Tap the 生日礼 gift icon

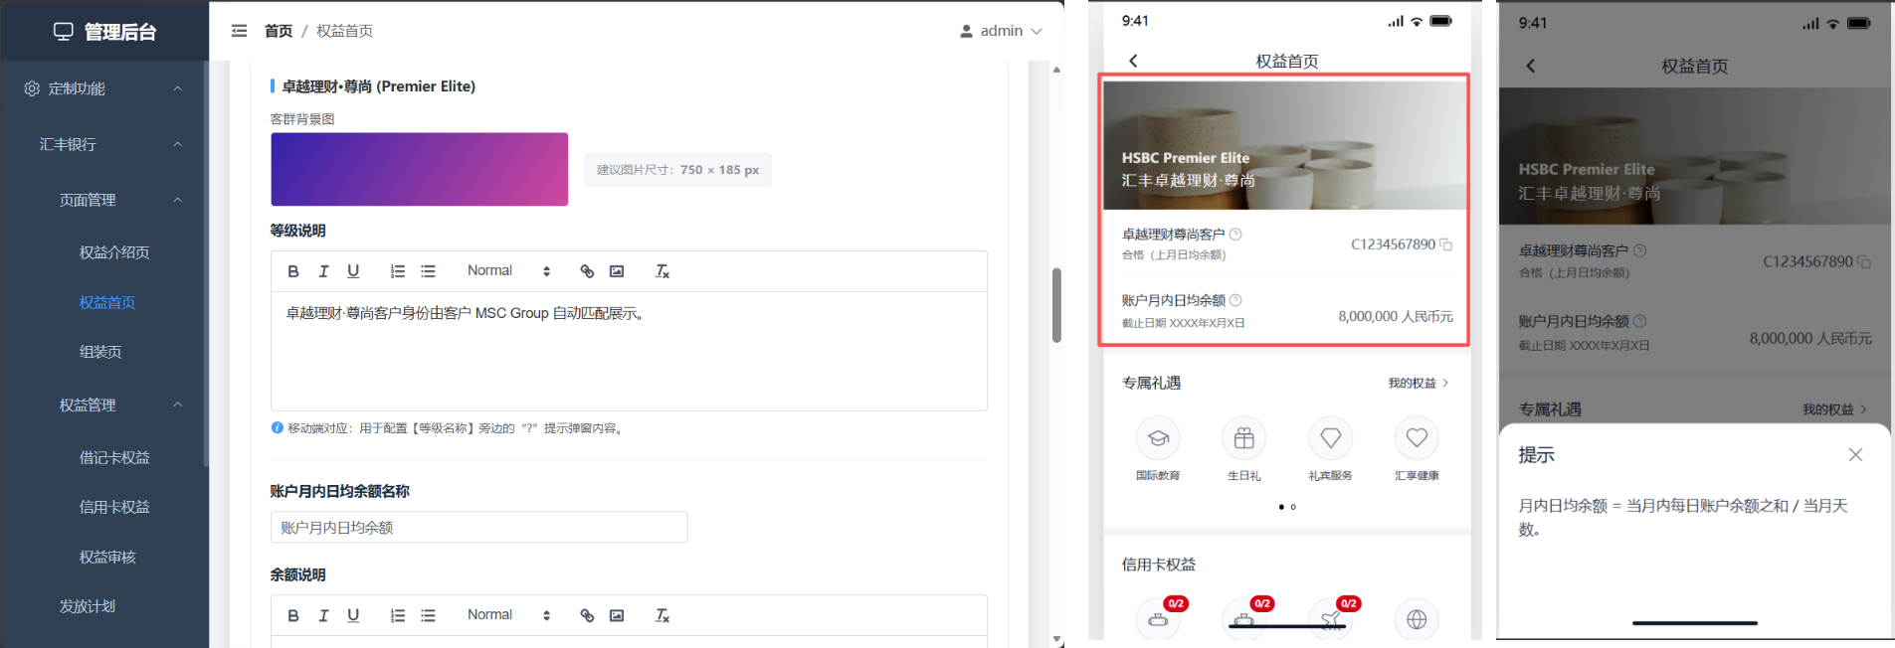(x=1244, y=438)
